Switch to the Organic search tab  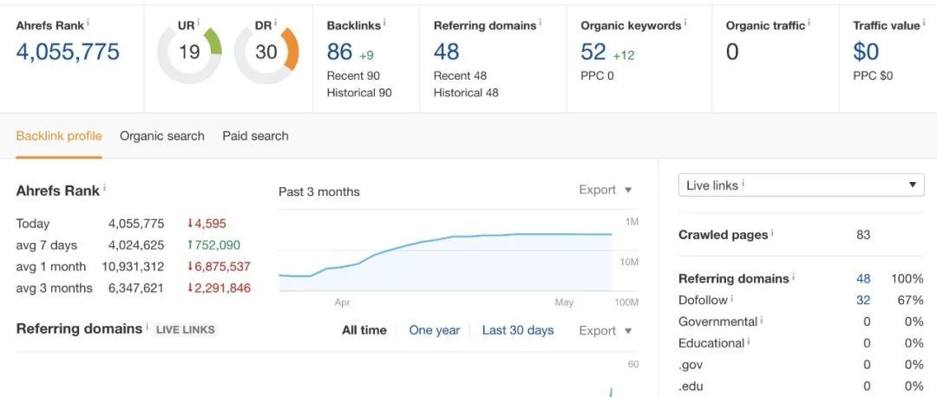(x=162, y=136)
